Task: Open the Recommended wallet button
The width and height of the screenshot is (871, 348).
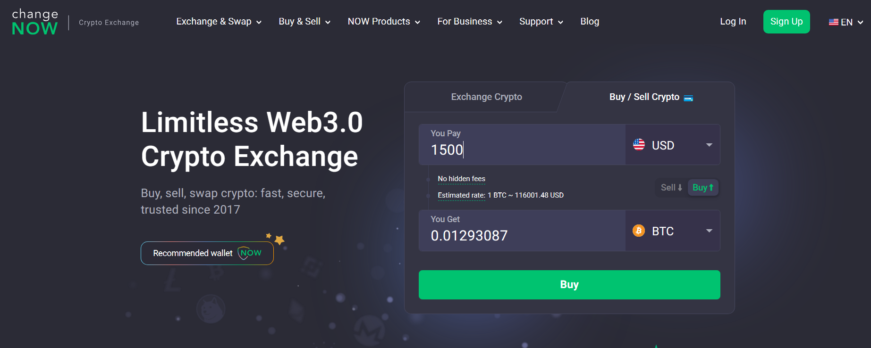Action: [207, 253]
